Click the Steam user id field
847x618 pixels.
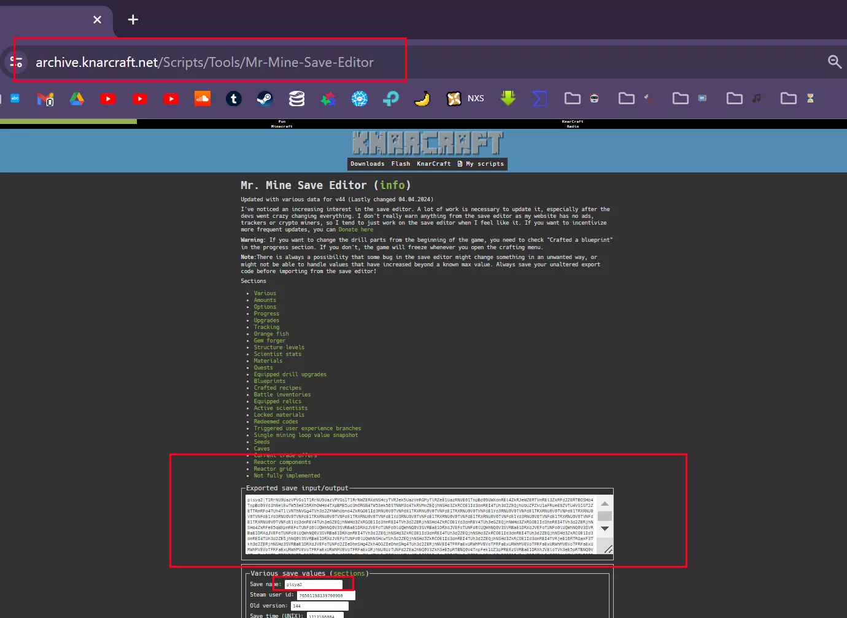(326, 595)
